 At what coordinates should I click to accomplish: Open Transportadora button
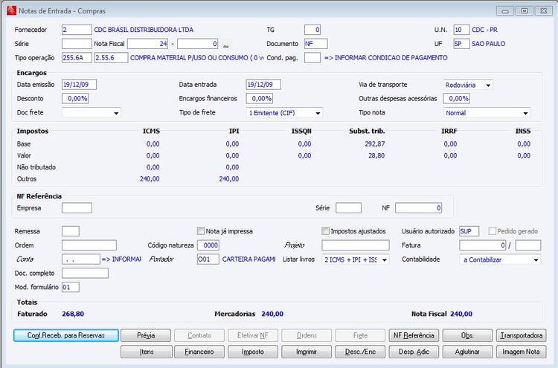pos(522,335)
